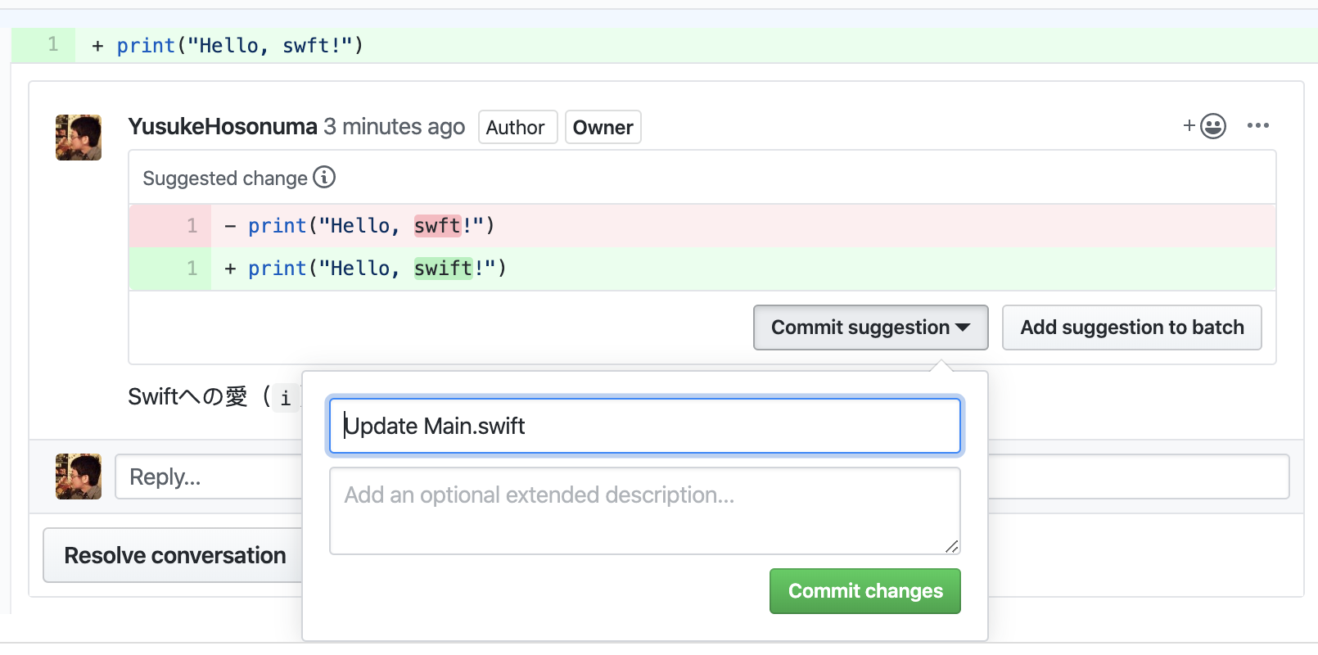Viewport: 1318px width, 655px height.
Task: Open YusukeHosonuma's profile link
Action: coord(223,127)
